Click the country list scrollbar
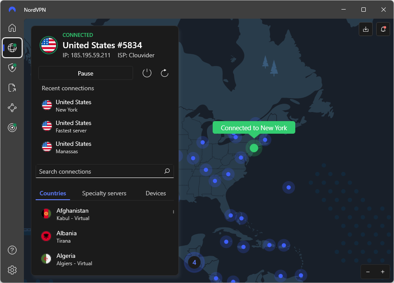This screenshot has width=394, height=283. (174, 212)
